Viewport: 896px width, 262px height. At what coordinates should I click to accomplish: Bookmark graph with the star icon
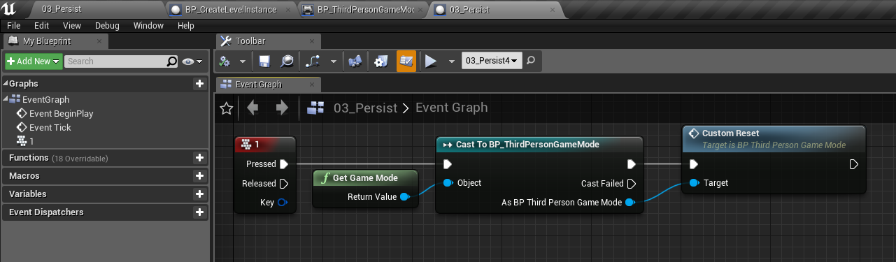click(x=226, y=108)
